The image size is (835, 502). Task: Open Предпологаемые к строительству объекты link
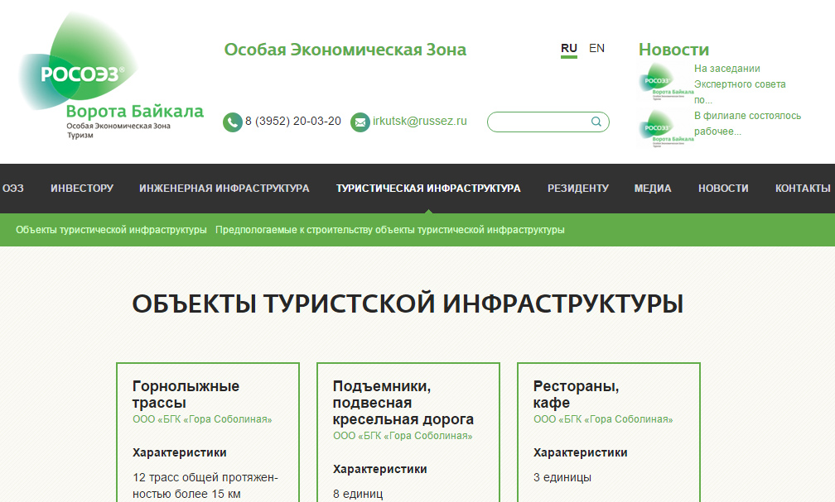pyautogui.click(x=390, y=230)
